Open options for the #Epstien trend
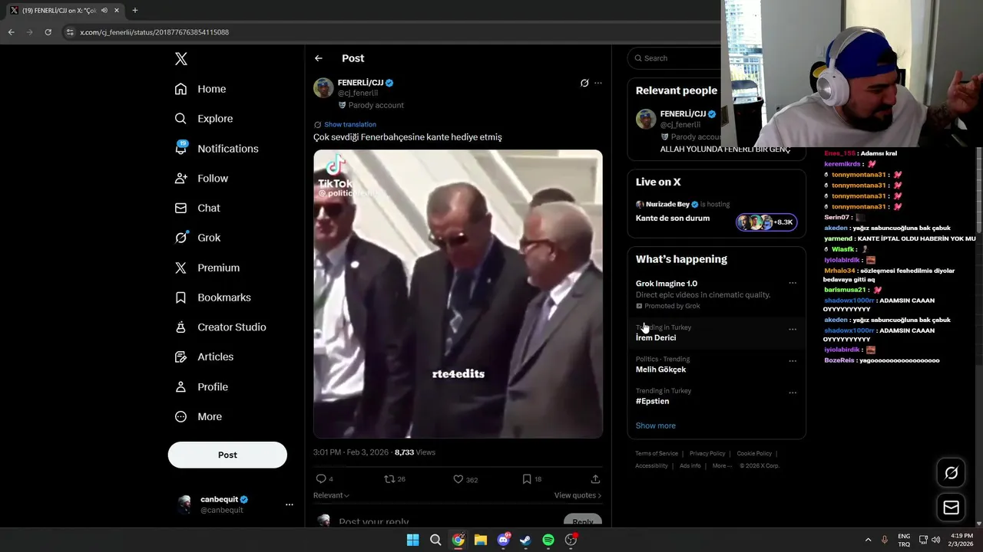Image resolution: width=983 pixels, height=552 pixels. pyautogui.click(x=793, y=393)
